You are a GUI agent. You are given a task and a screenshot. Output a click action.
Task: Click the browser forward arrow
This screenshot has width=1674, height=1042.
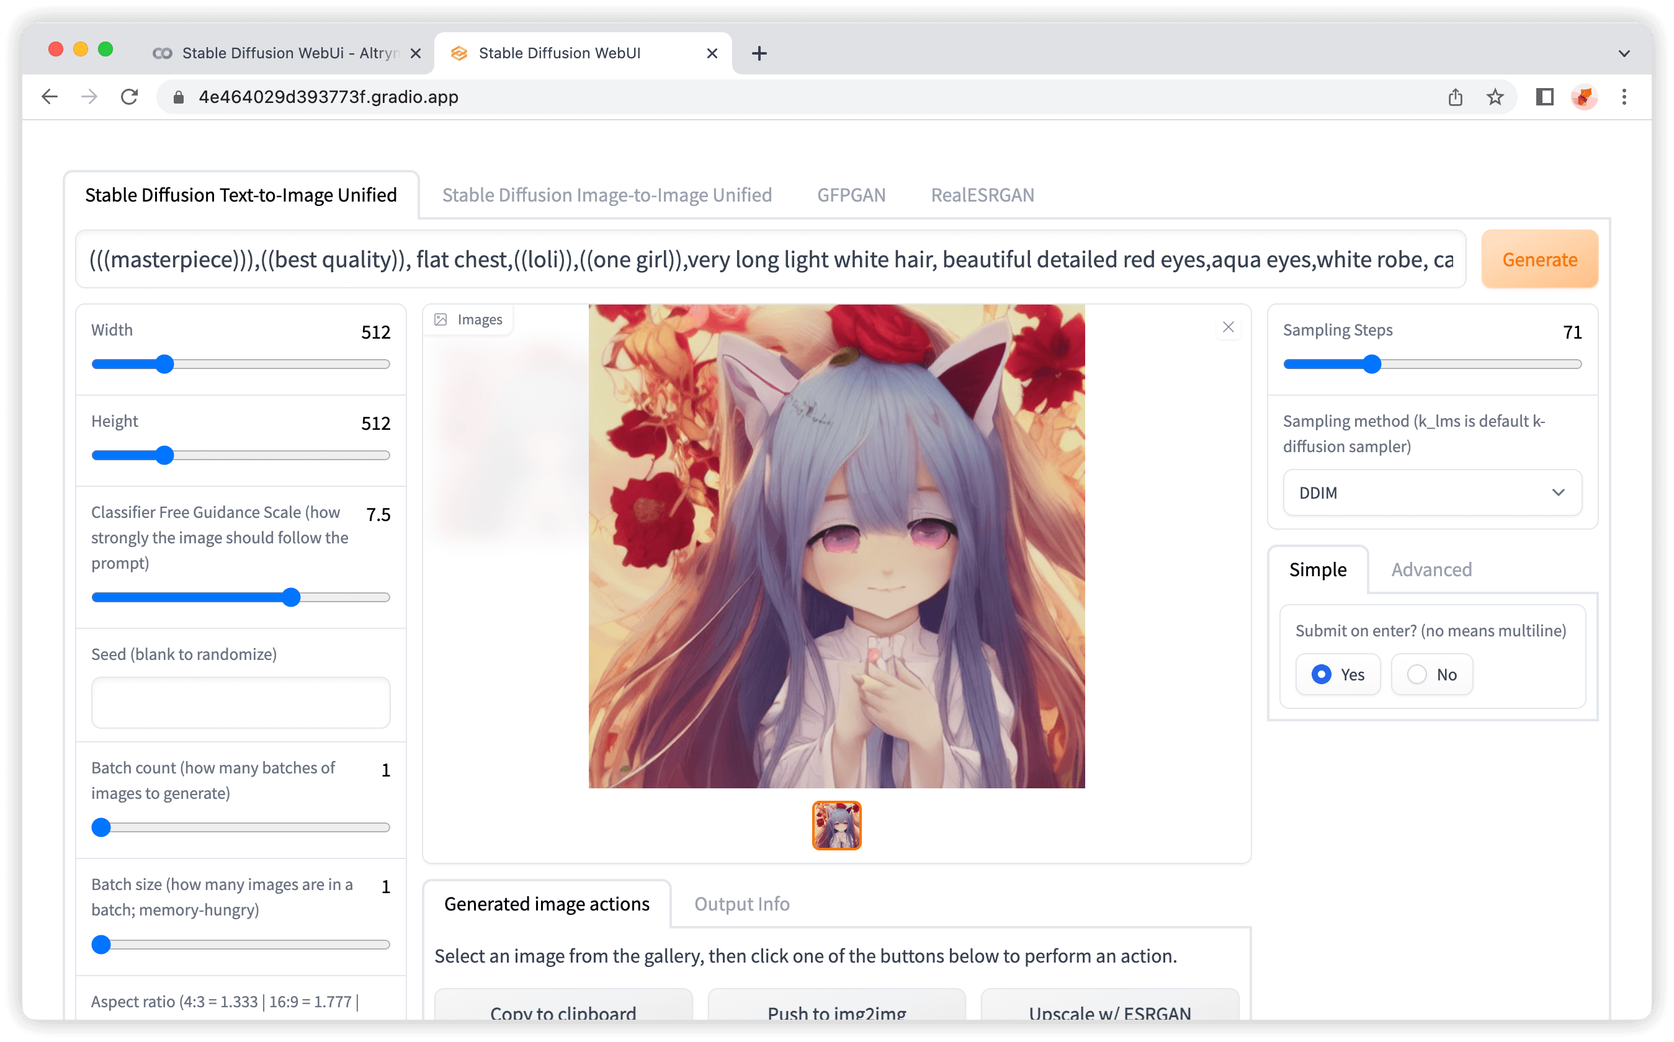(x=89, y=97)
